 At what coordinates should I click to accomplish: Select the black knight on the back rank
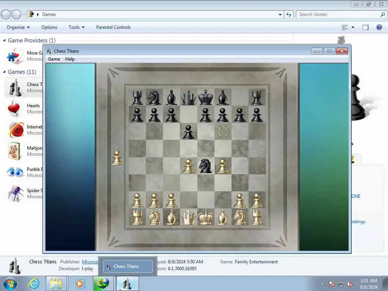click(154, 97)
